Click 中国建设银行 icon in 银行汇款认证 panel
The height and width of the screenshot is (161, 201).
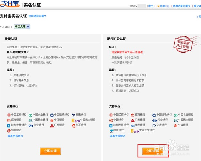(154, 115)
